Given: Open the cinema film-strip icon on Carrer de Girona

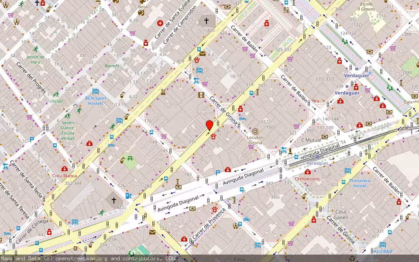Looking at the screenshot, I should click(x=201, y=95).
